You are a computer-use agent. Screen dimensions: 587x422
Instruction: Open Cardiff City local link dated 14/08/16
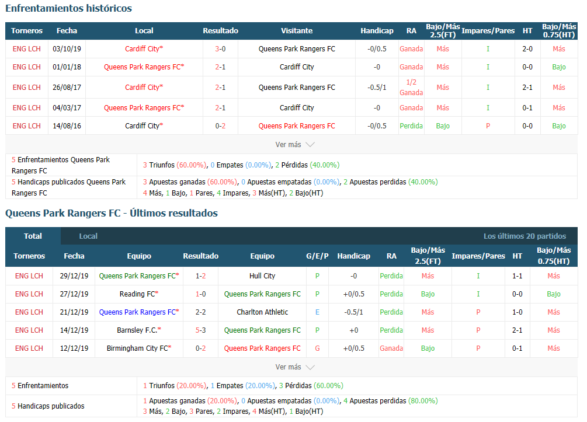pyautogui.click(x=144, y=125)
